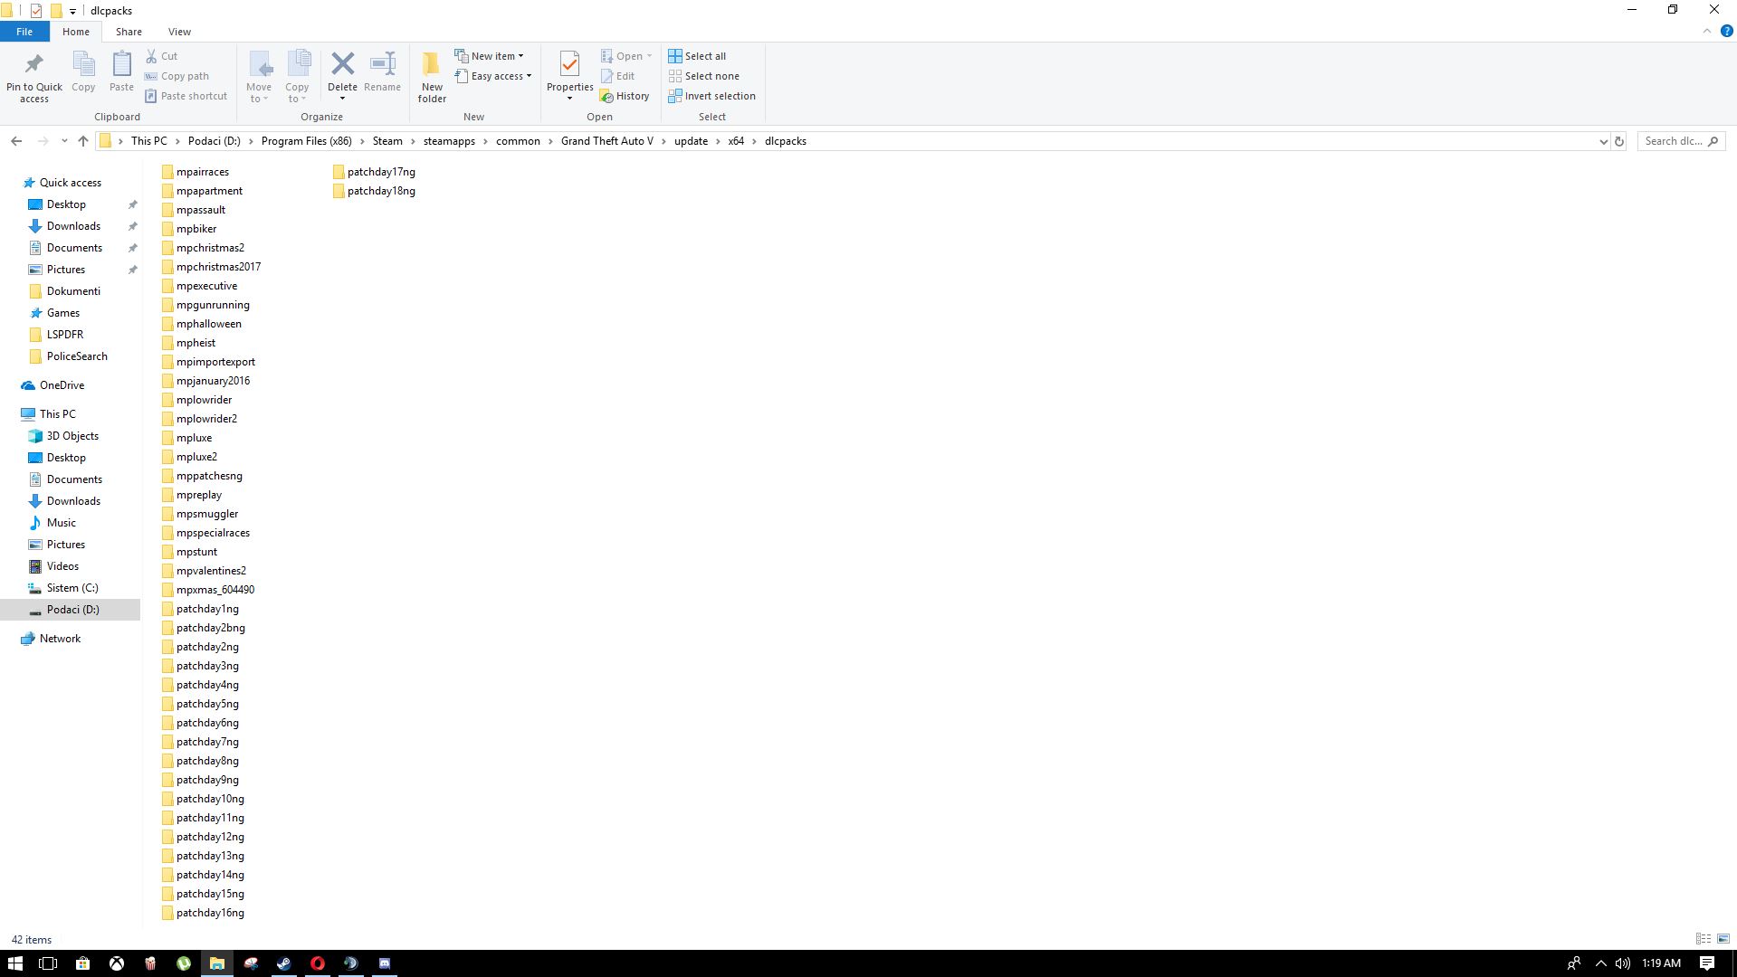Select the mpxmas_604490 folder
Image resolution: width=1737 pixels, height=977 pixels.
(208, 590)
